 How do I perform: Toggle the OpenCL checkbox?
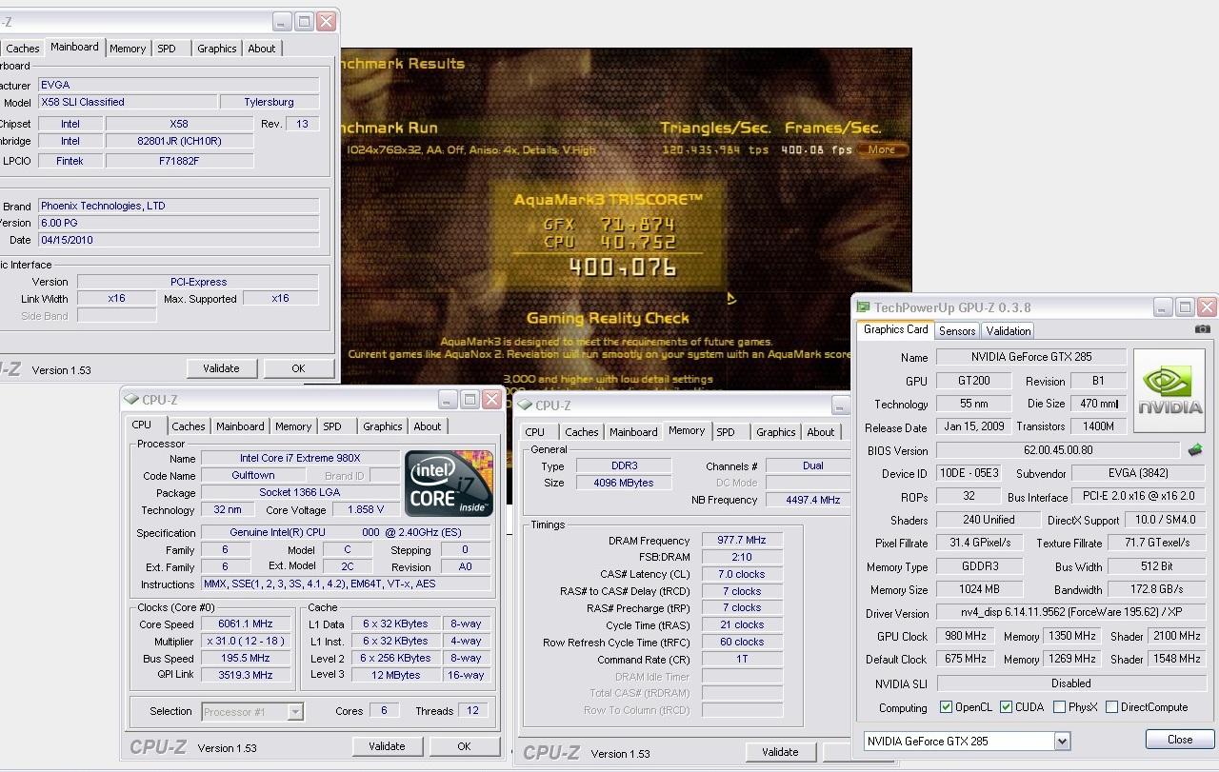pos(946,707)
